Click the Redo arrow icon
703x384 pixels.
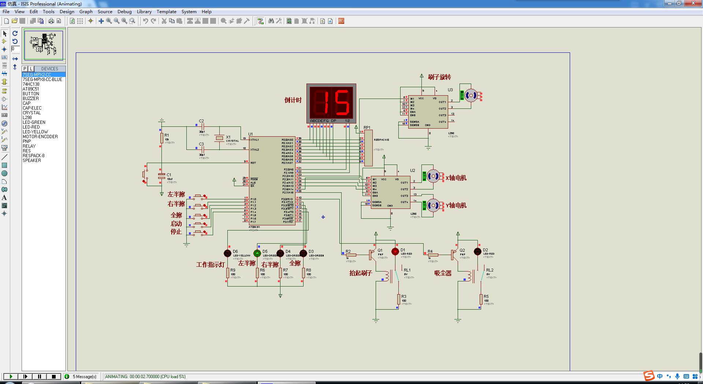(x=153, y=21)
